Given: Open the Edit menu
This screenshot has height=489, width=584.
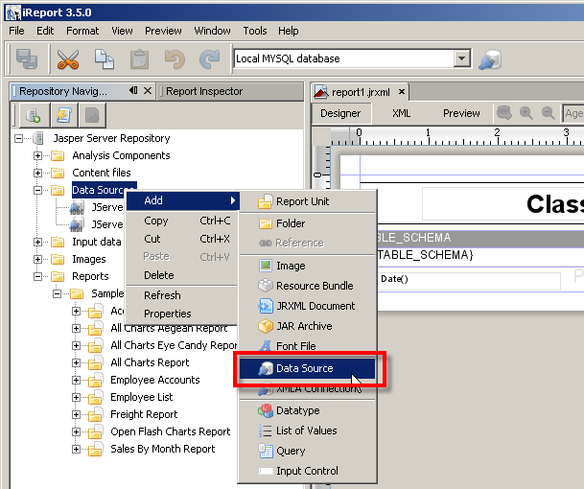Looking at the screenshot, I should click(45, 31).
